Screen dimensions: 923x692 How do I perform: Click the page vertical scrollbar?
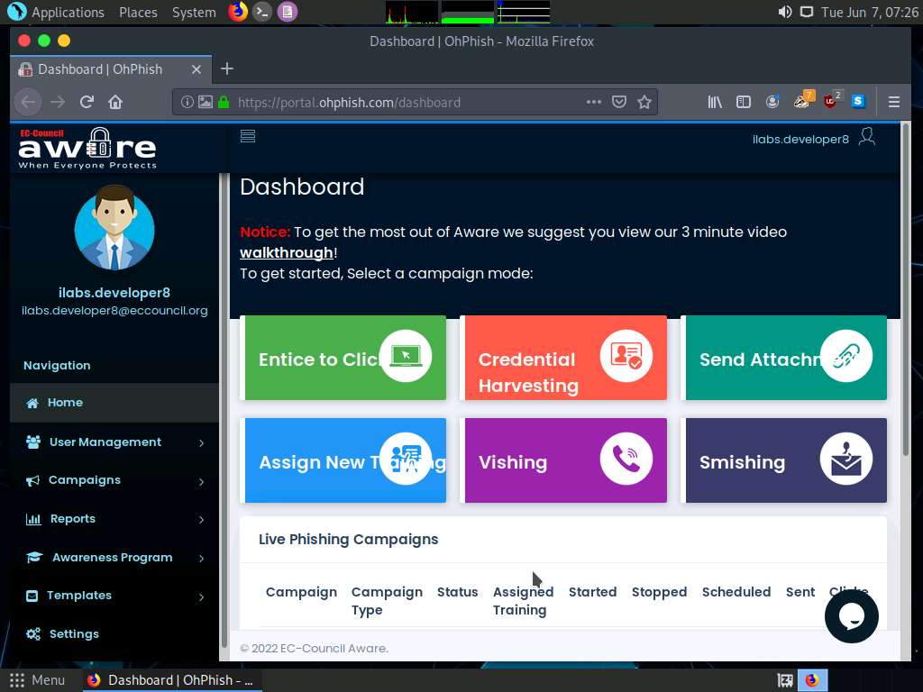pyautogui.click(x=906, y=289)
